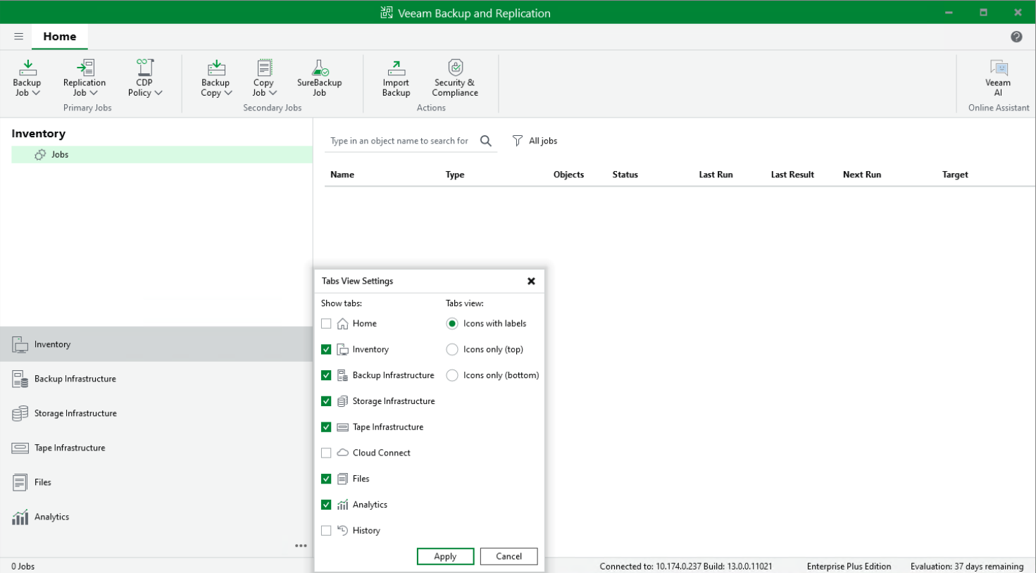Viewport: 1036px width, 573px height.
Task: Open the Analytics view in the sidebar
Action: tap(156, 517)
